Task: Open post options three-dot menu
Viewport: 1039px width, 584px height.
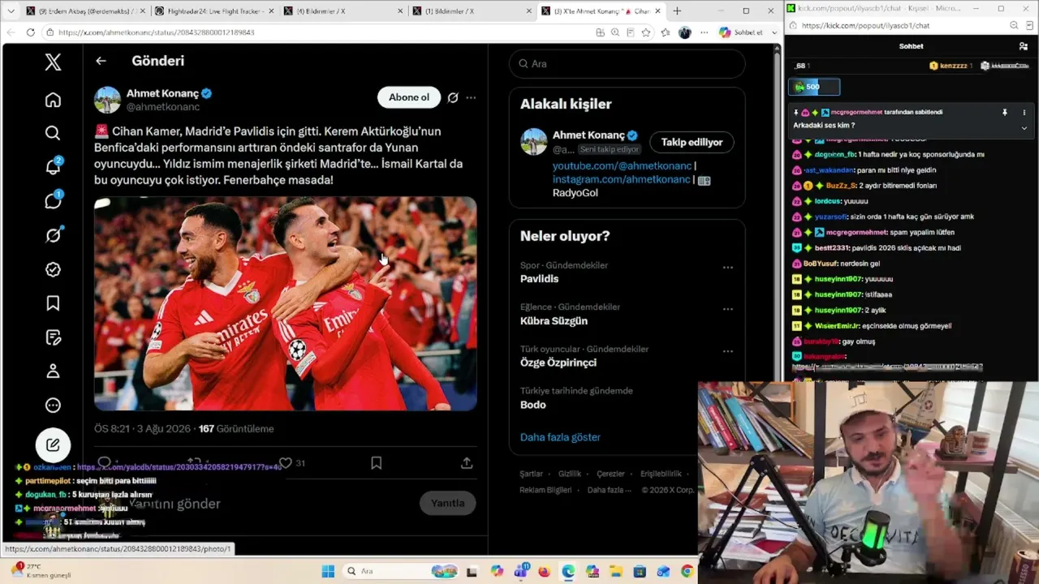Action: pyautogui.click(x=471, y=97)
